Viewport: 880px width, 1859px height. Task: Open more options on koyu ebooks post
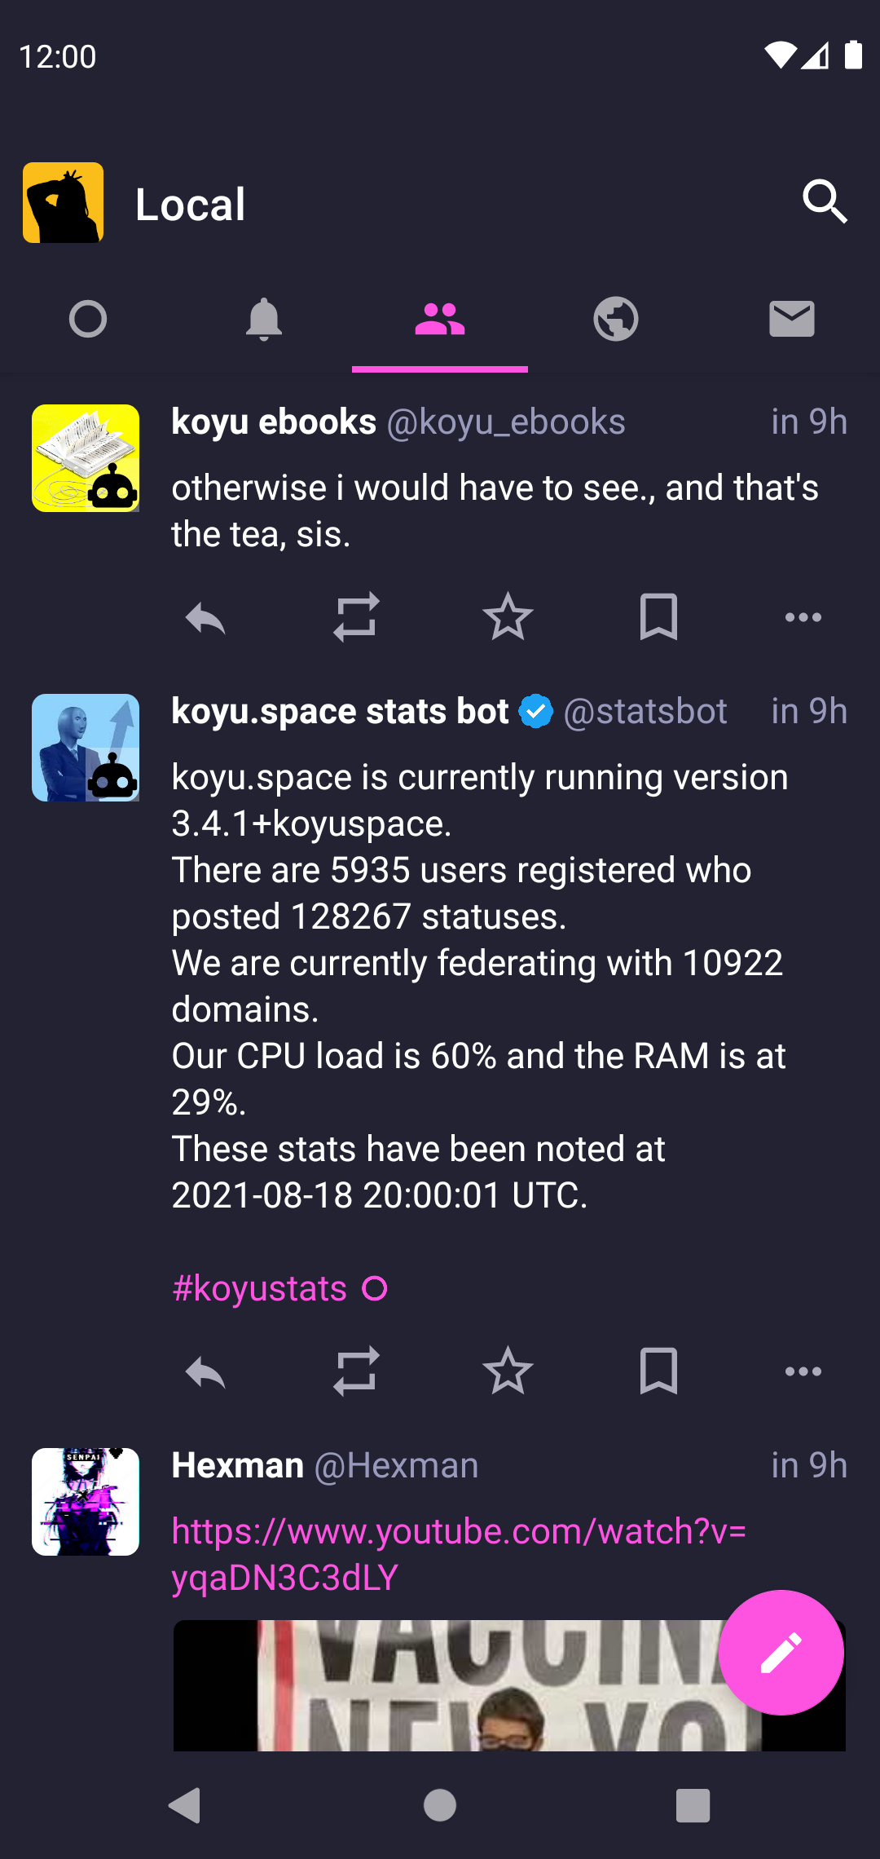803,617
